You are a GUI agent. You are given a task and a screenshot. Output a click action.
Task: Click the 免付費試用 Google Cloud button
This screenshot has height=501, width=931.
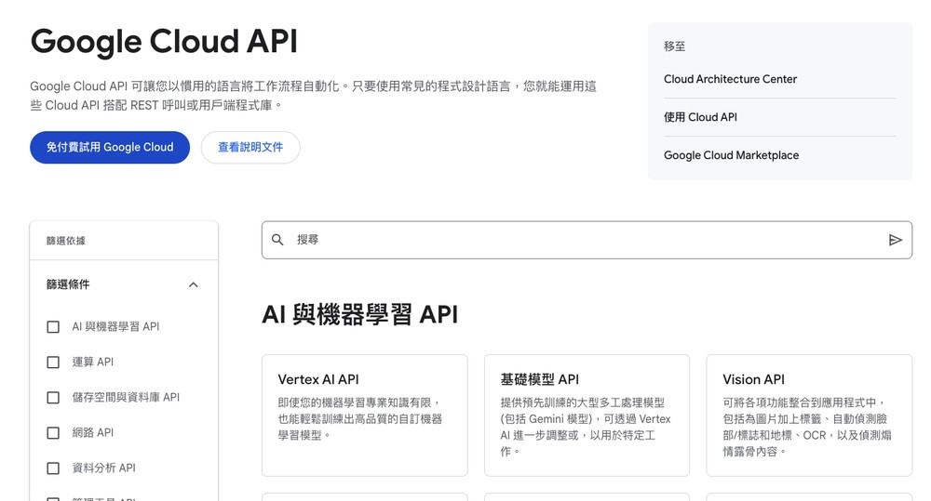pos(110,147)
